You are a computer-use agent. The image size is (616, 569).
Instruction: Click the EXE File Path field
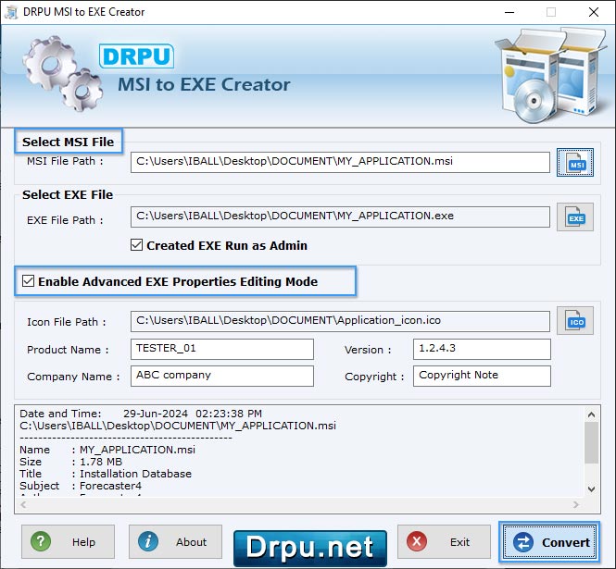click(x=340, y=216)
